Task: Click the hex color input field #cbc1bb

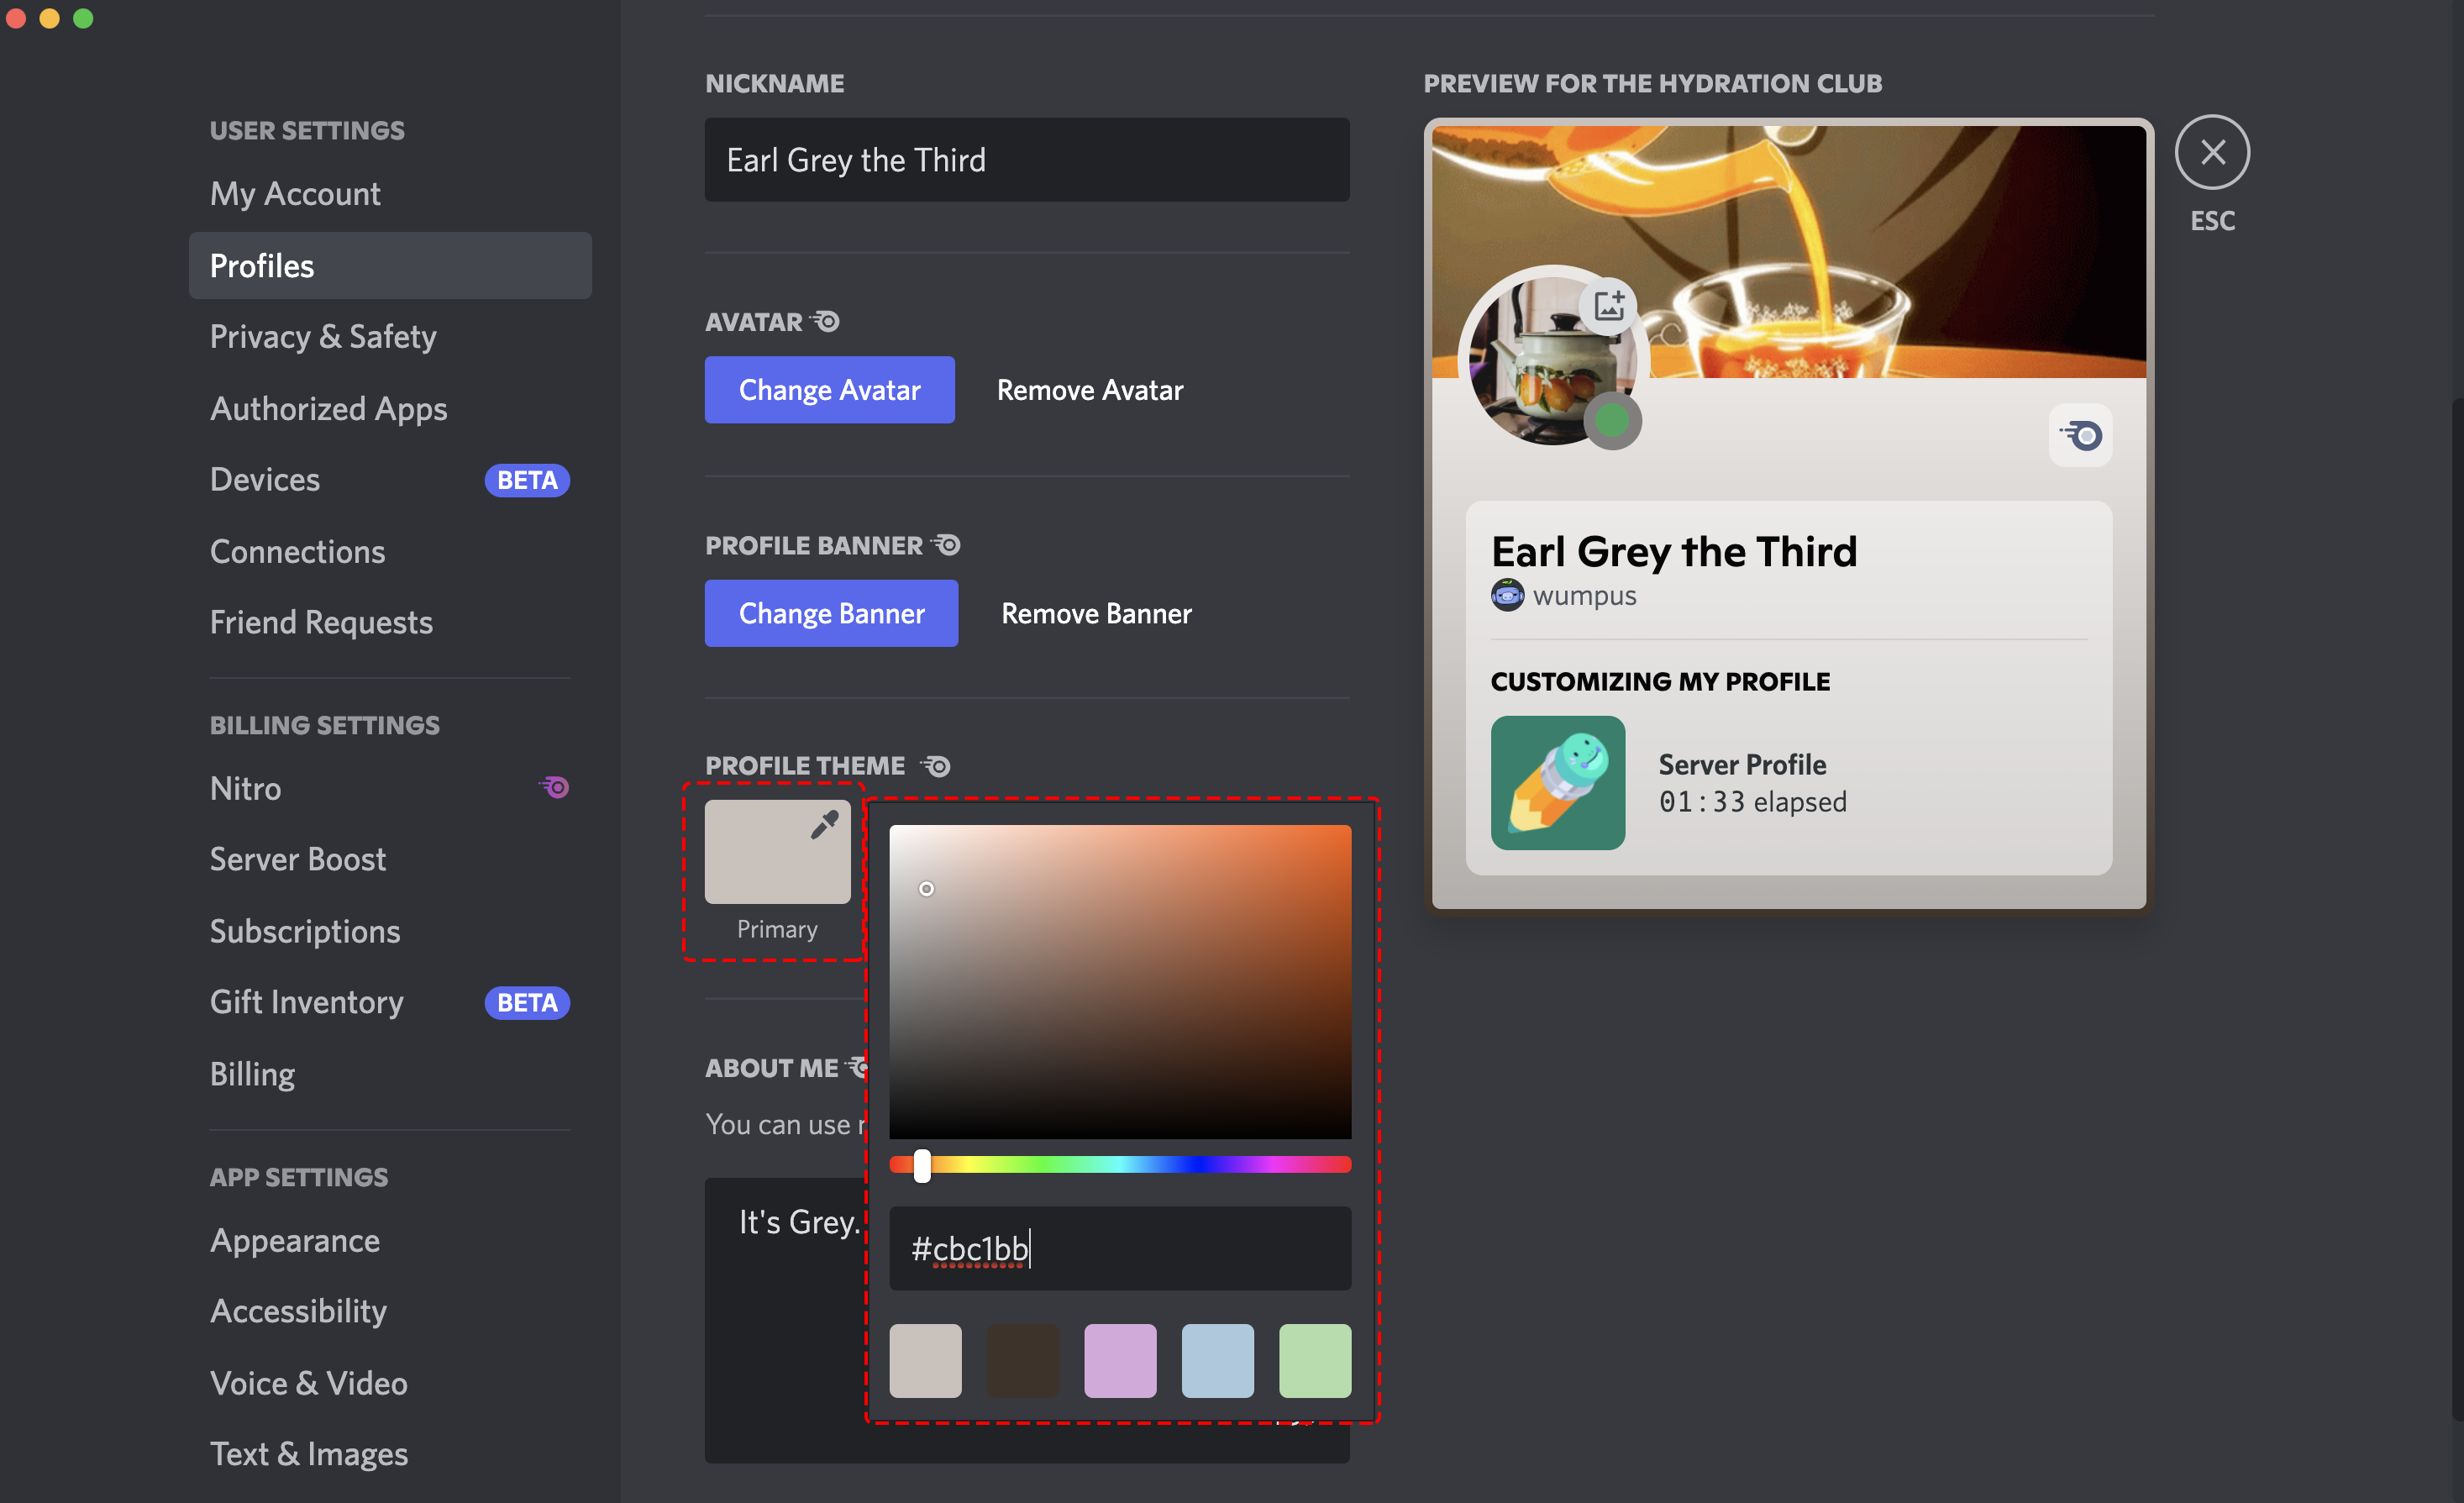Action: tap(1122, 1248)
